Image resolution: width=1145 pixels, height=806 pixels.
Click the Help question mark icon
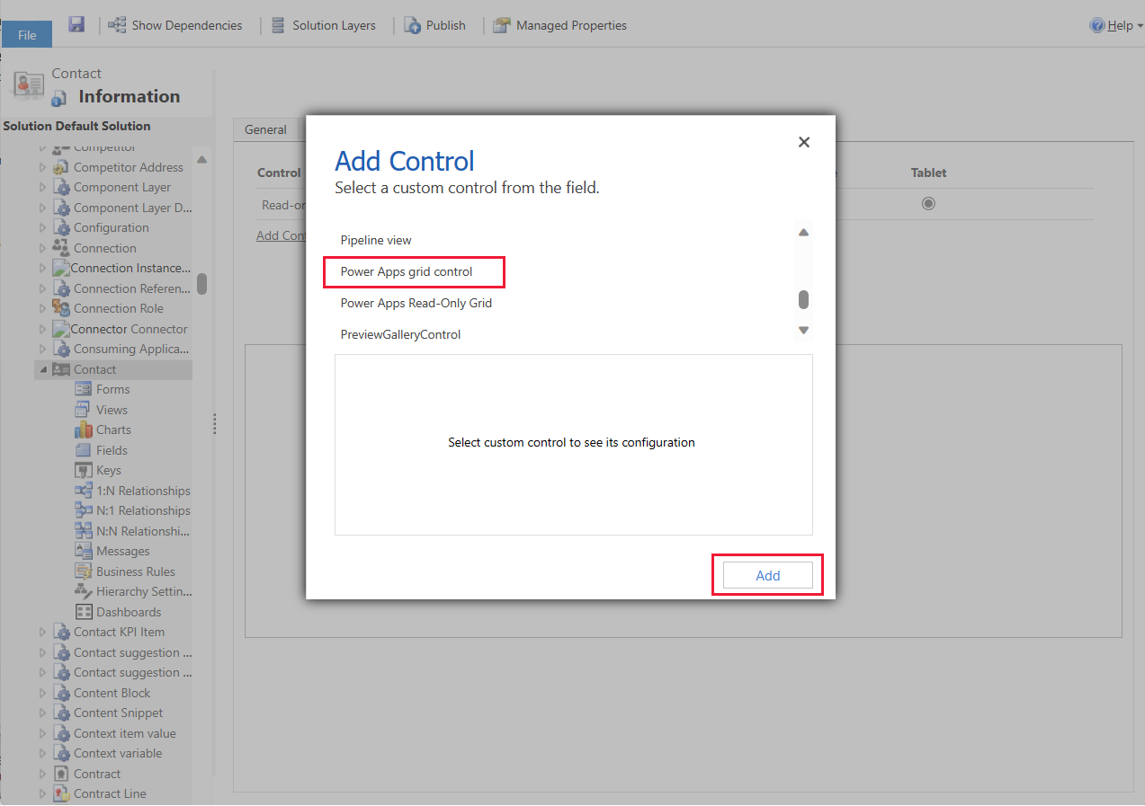pyautogui.click(x=1097, y=25)
